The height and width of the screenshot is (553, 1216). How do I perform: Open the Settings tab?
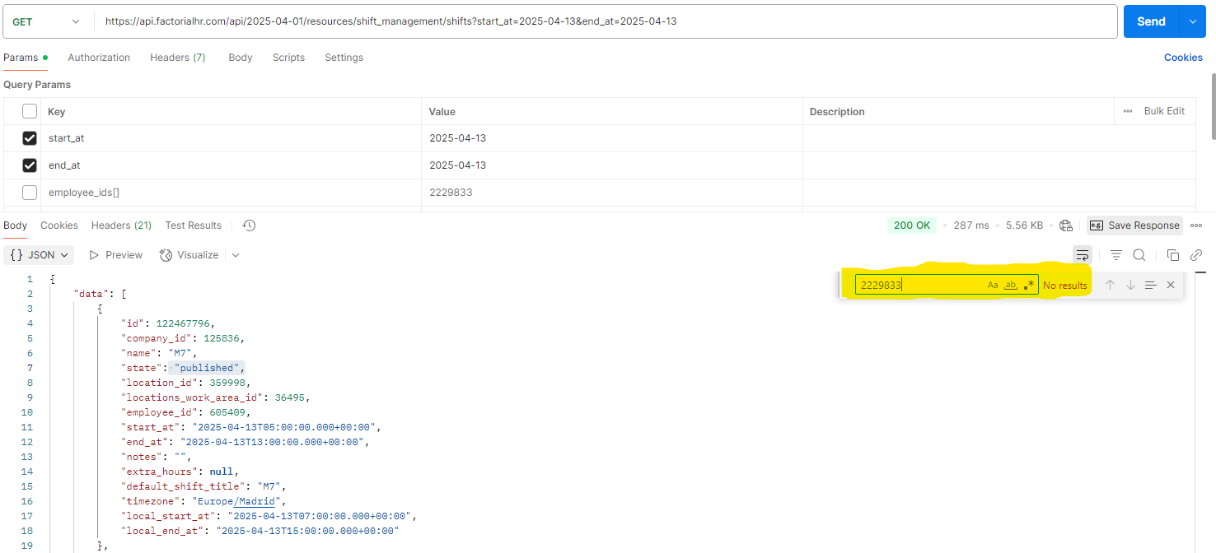point(344,58)
